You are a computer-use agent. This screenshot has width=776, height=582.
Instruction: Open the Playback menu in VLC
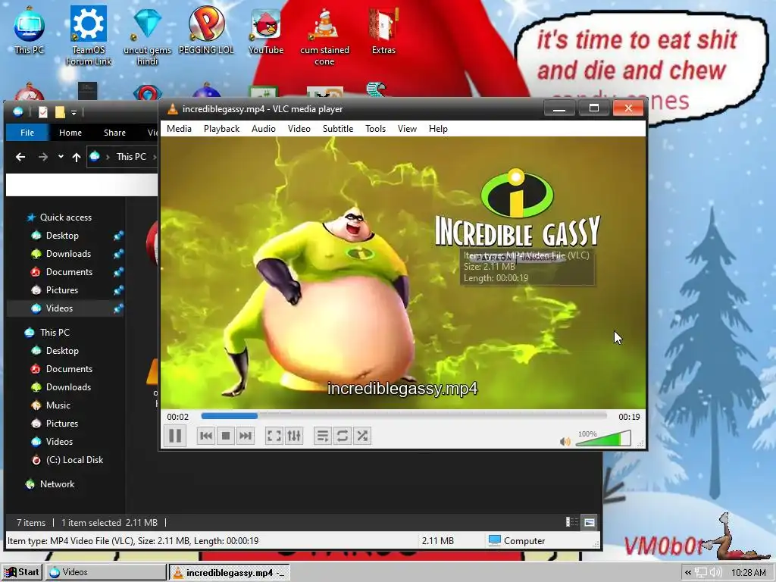click(222, 129)
